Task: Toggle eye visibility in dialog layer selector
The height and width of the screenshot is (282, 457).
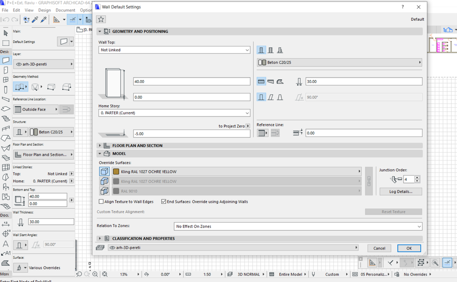Action: pyautogui.click(x=112, y=247)
